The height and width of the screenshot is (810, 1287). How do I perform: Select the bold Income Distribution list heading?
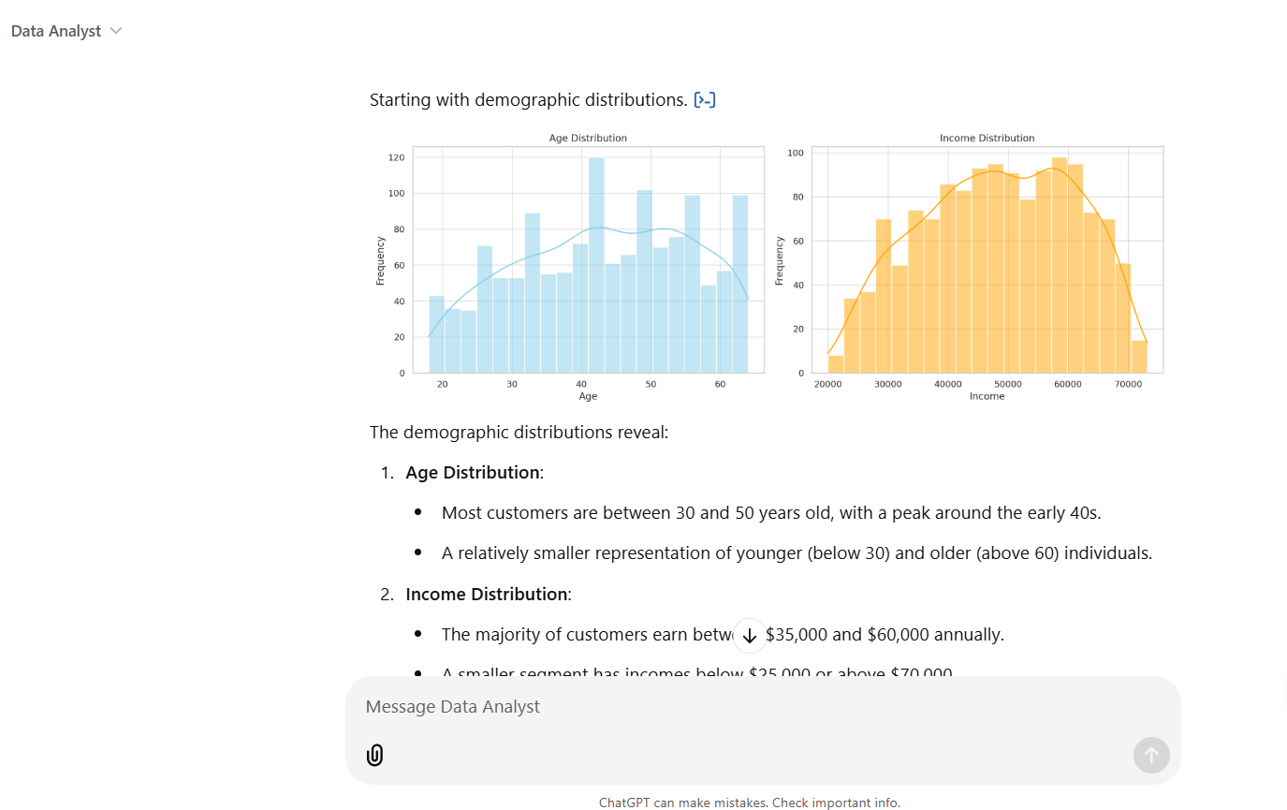coord(487,595)
